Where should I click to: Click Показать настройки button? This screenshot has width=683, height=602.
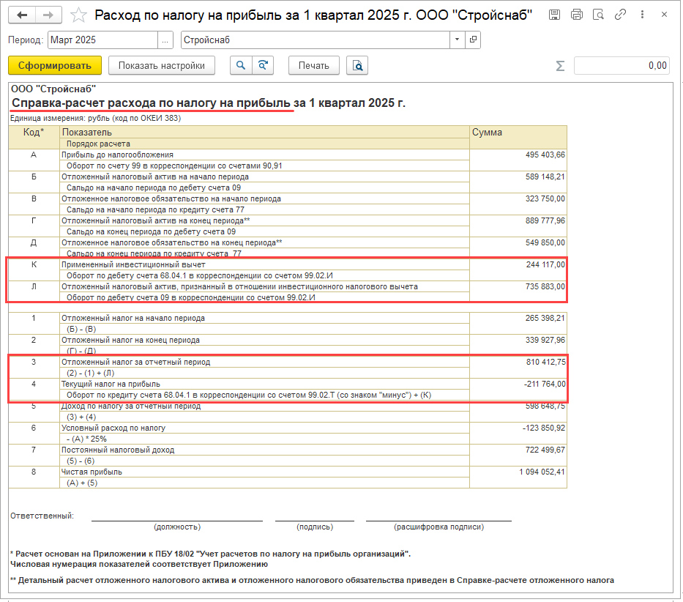click(162, 65)
